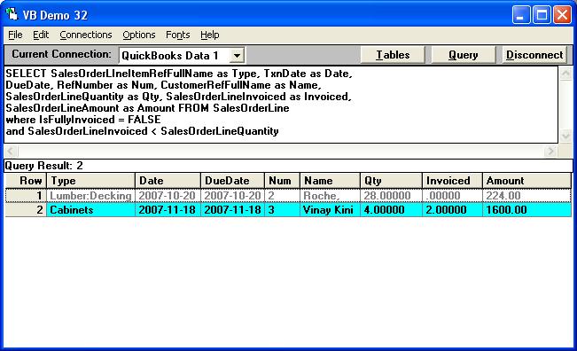The image size is (577, 351).
Task: Click the Current Connection label
Action: [x=61, y=54]
